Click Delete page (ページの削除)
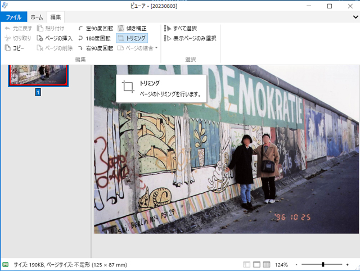Image resolution: width=360 pixels, height=271 pixels. pyautogui.click(x=55, y=48)
